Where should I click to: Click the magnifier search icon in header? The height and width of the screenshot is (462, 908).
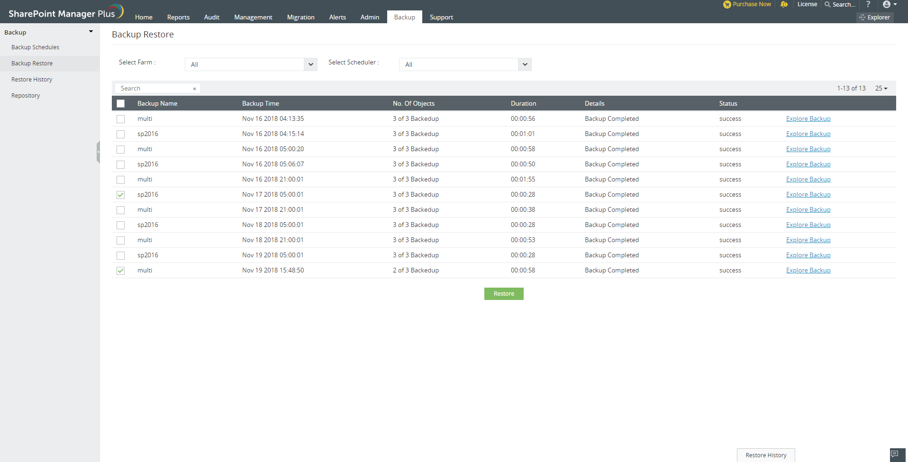click(827, 4)
